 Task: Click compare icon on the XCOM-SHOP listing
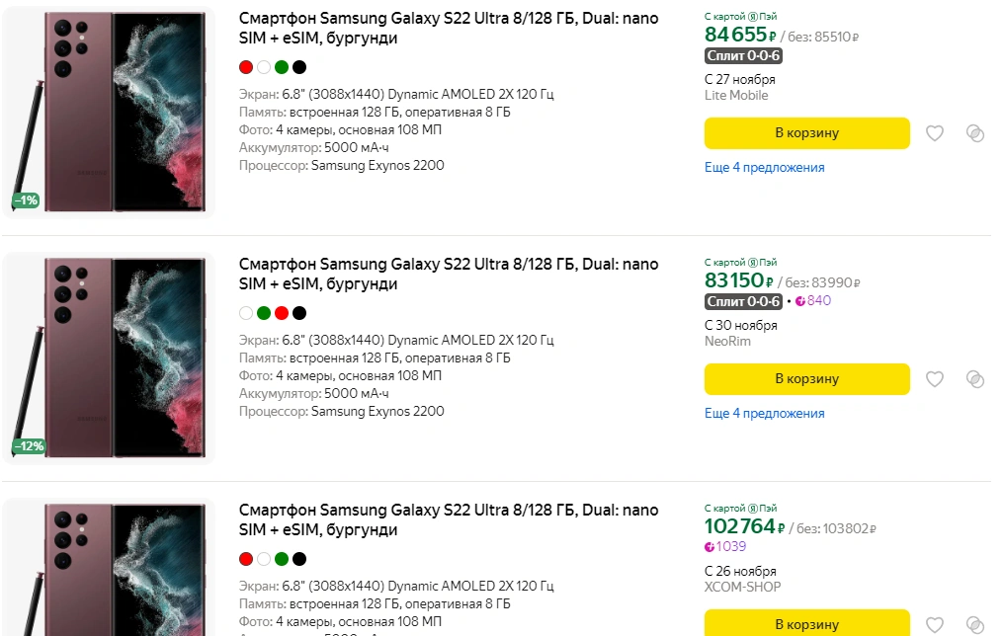pos(975,624)
